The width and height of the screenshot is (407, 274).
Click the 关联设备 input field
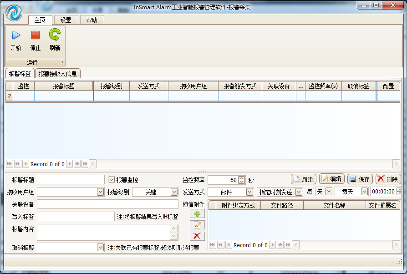108,204
